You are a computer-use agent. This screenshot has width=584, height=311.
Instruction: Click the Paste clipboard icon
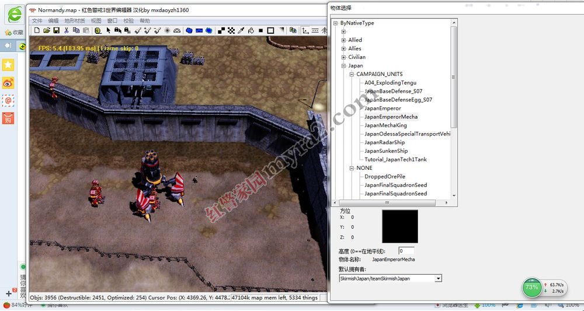86,30
